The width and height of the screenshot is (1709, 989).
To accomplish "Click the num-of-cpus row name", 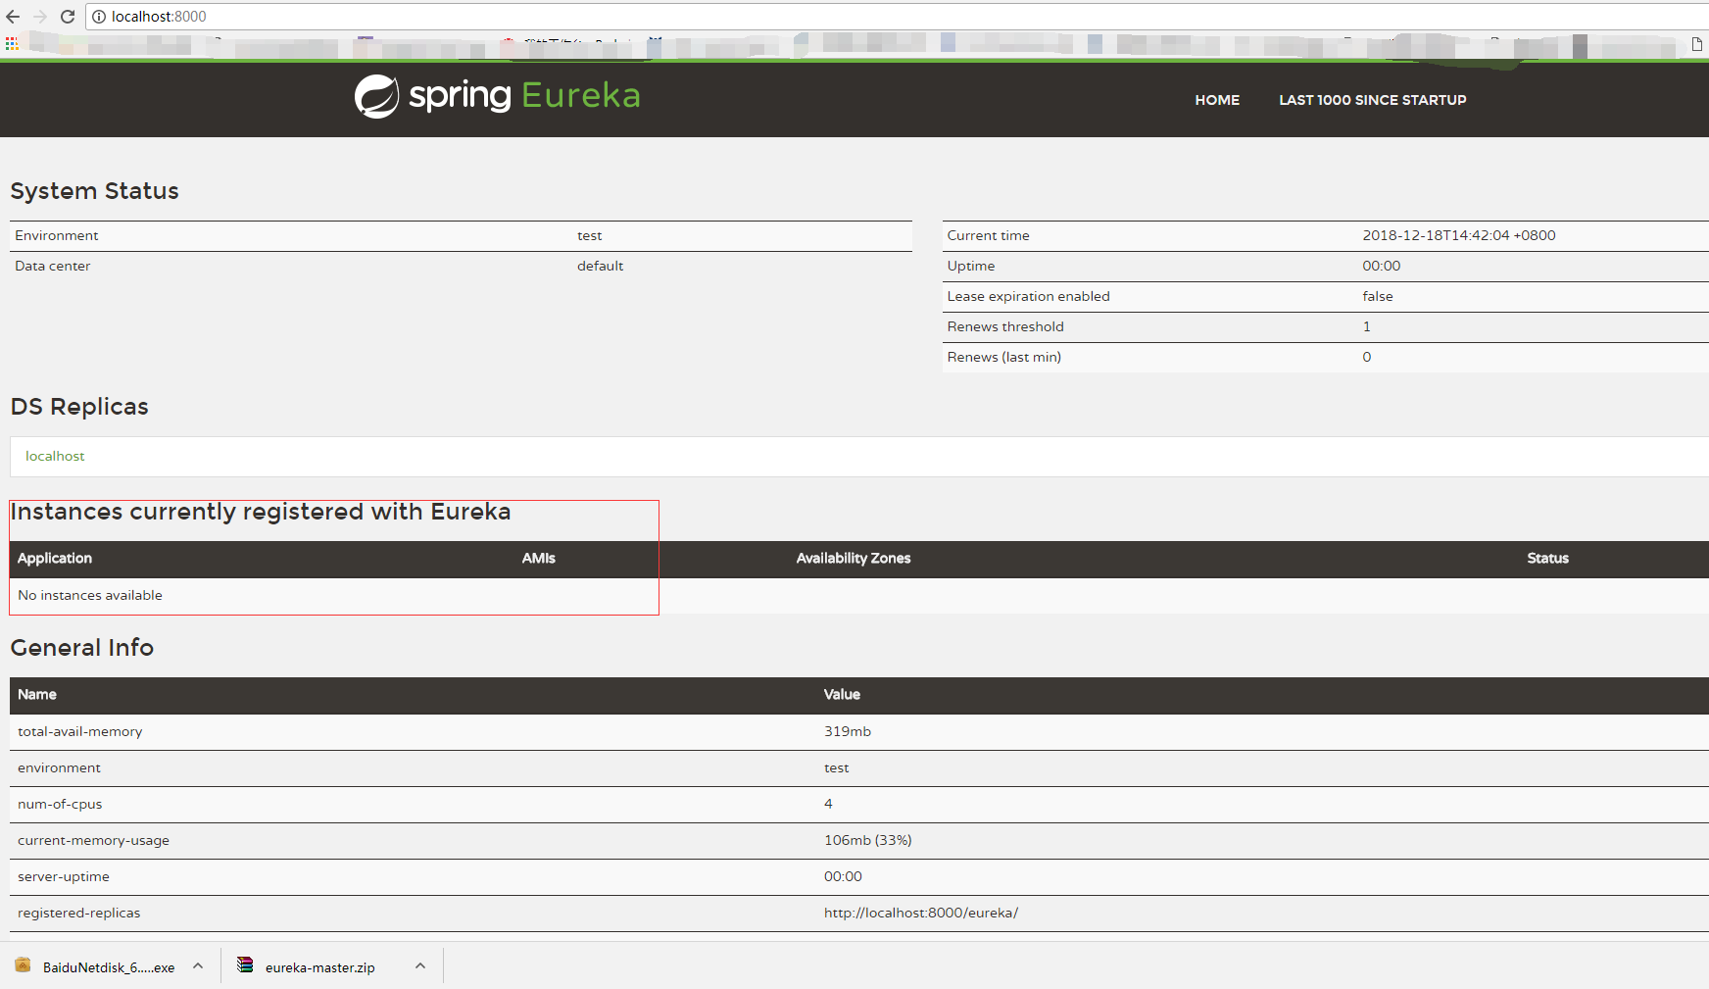I will pyautogui.click(x=59, y=804).
